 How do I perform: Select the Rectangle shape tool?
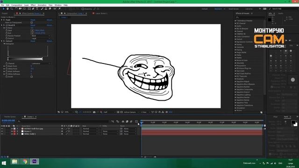coord(29,9)
